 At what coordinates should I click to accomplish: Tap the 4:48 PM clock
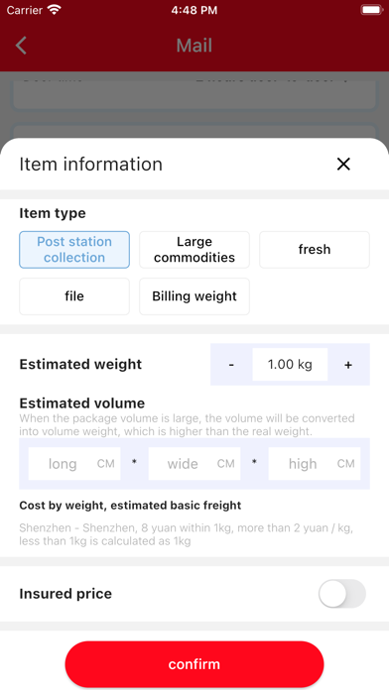194,11
